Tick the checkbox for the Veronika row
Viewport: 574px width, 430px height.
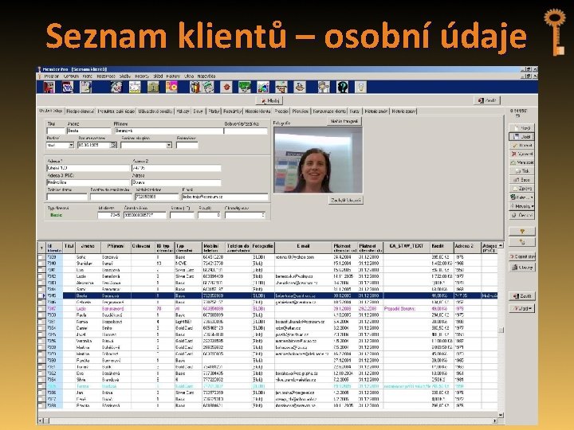click(41, 341)
